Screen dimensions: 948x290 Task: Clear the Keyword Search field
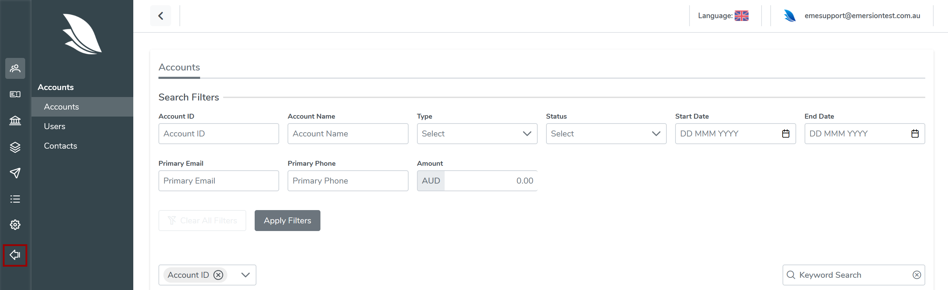(x=917, y=275)
